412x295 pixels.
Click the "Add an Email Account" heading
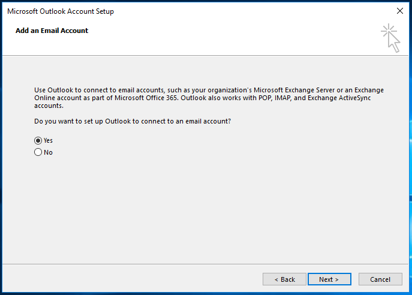pyautogui.click(x=52, y=31)
